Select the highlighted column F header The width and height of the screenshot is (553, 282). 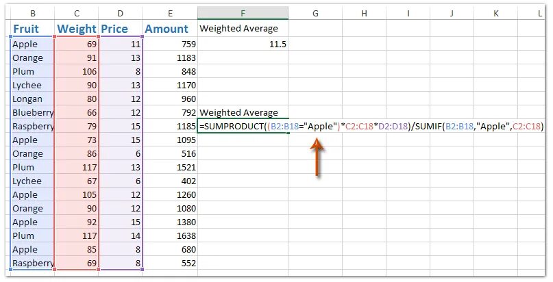click(243, 14)
